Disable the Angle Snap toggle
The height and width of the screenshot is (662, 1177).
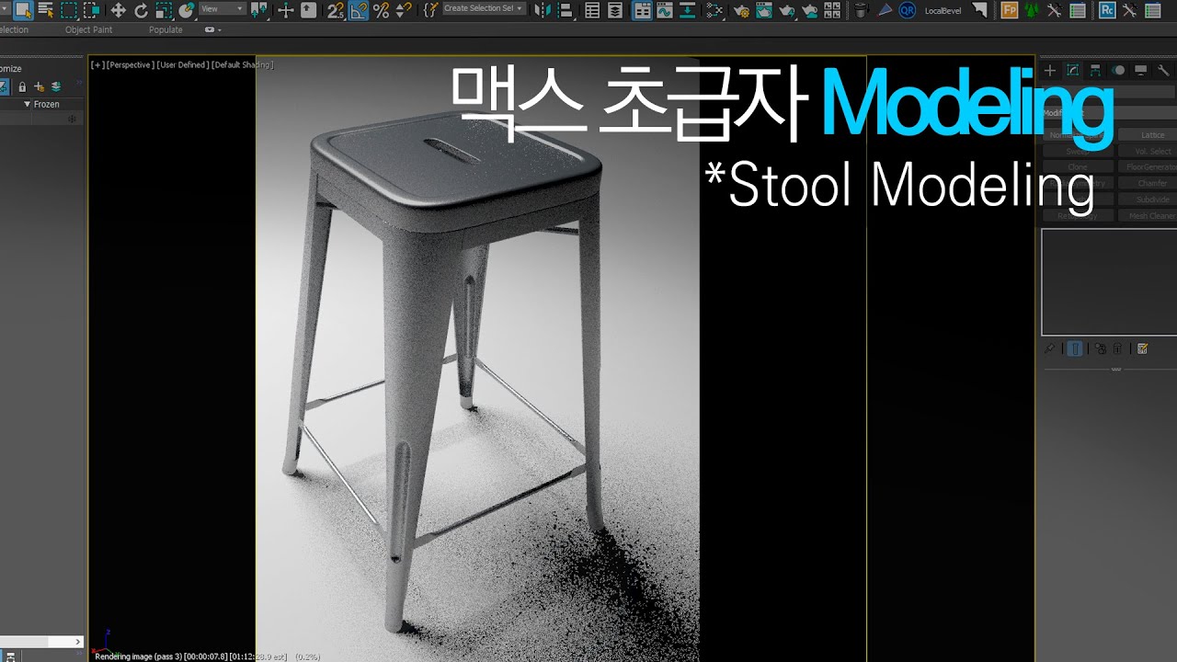[359, 10]
